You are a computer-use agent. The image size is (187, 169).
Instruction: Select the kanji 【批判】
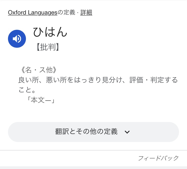(x=48, y=47)
